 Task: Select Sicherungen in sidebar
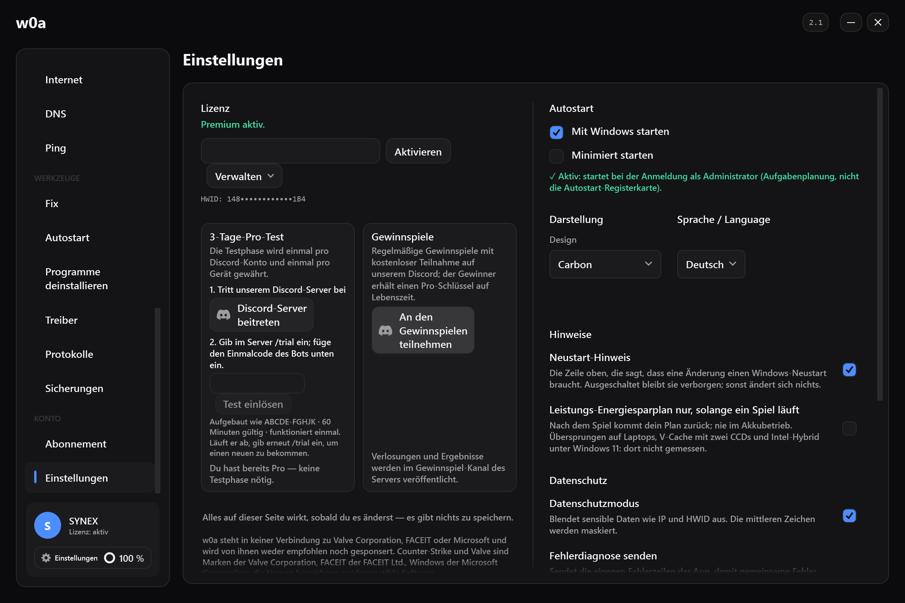[x=90, y=388]
